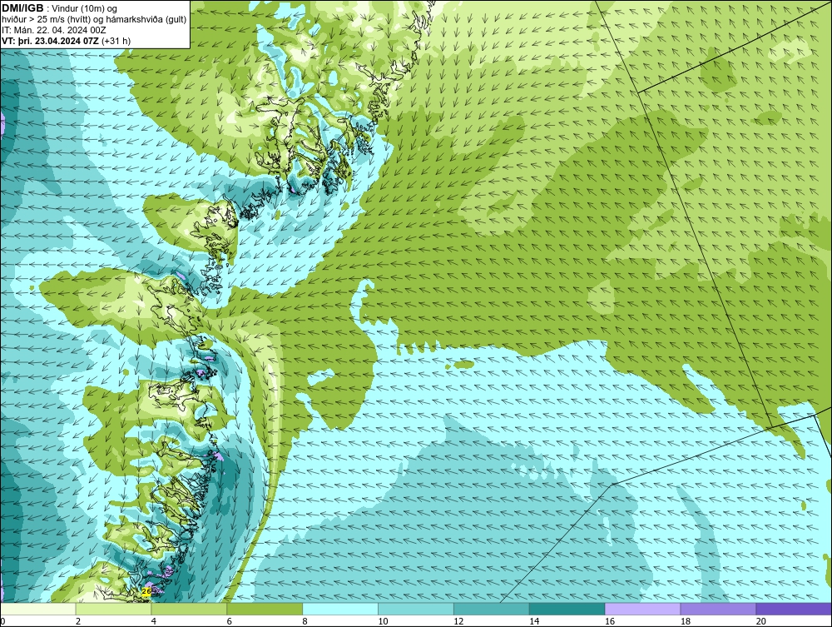Click the DMI/IGB title text
The image size is (832, 627).
(22, 8)
